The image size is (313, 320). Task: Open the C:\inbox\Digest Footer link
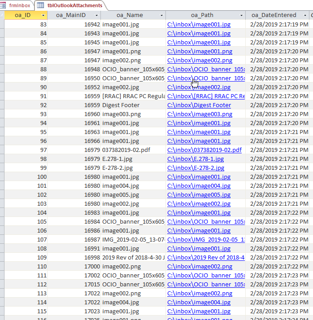199,105
